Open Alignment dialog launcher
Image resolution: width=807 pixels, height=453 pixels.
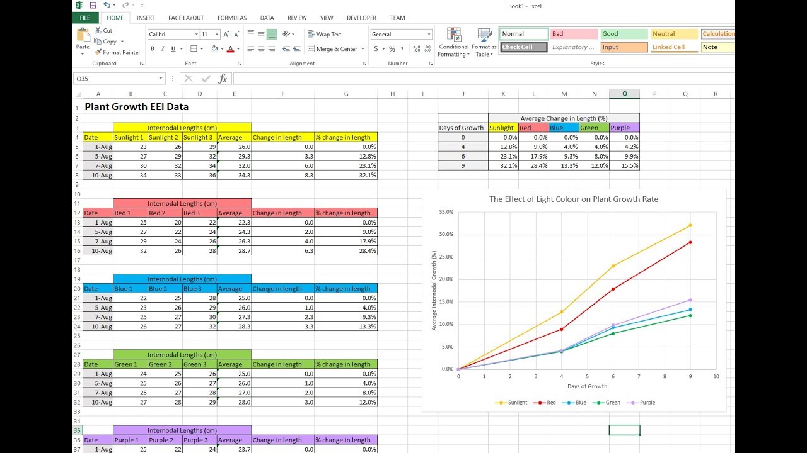[x=364, y=64]
